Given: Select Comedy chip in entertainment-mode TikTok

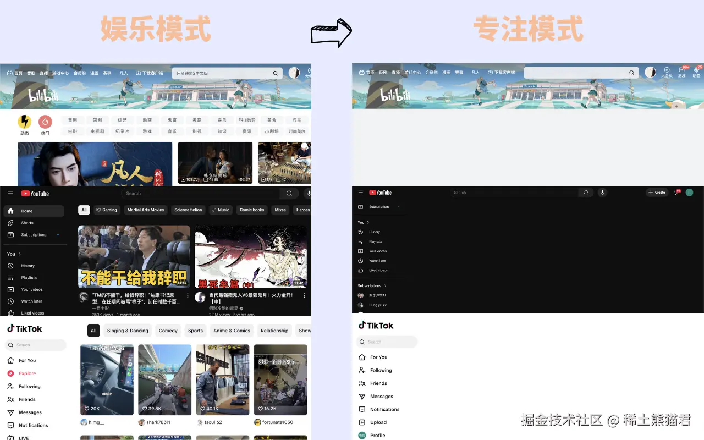Looking at the screenshot, I should tap(168, 331).
